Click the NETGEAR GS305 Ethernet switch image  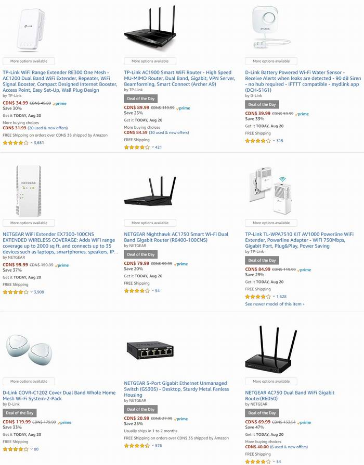coord(150,350)
